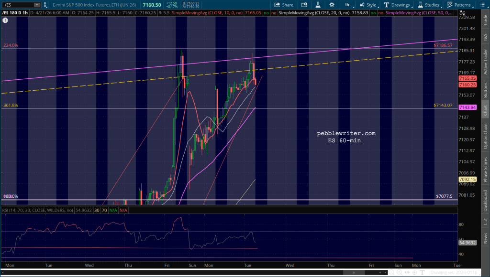Image resolution: width=490 pixels, height=277 pixels.
Task: Click the E-mini S&P 500 Index Futures description
Action: tap(94, 5)
